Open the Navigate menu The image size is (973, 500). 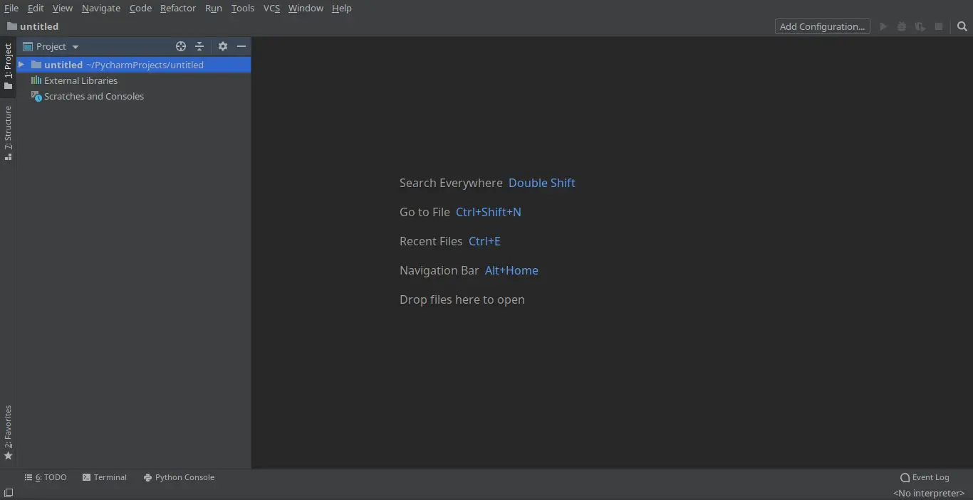101,8
